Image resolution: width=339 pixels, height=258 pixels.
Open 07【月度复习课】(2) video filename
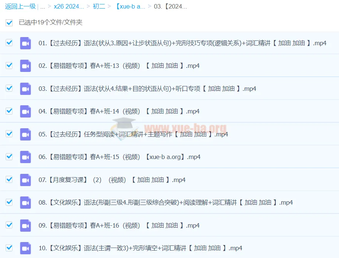(x=112, y=180)
